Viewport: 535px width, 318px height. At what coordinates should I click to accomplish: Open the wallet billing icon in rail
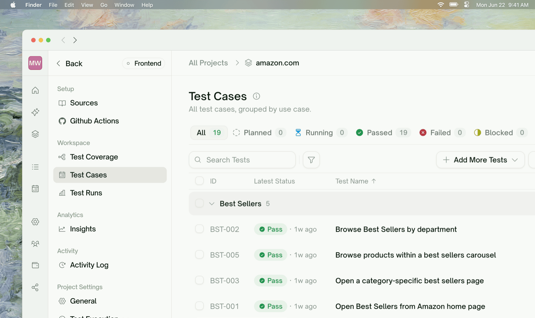(x=35, y=265)
